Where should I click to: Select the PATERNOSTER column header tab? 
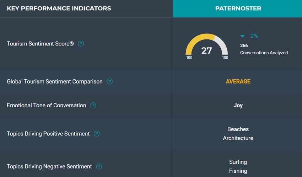coord(237,9)
